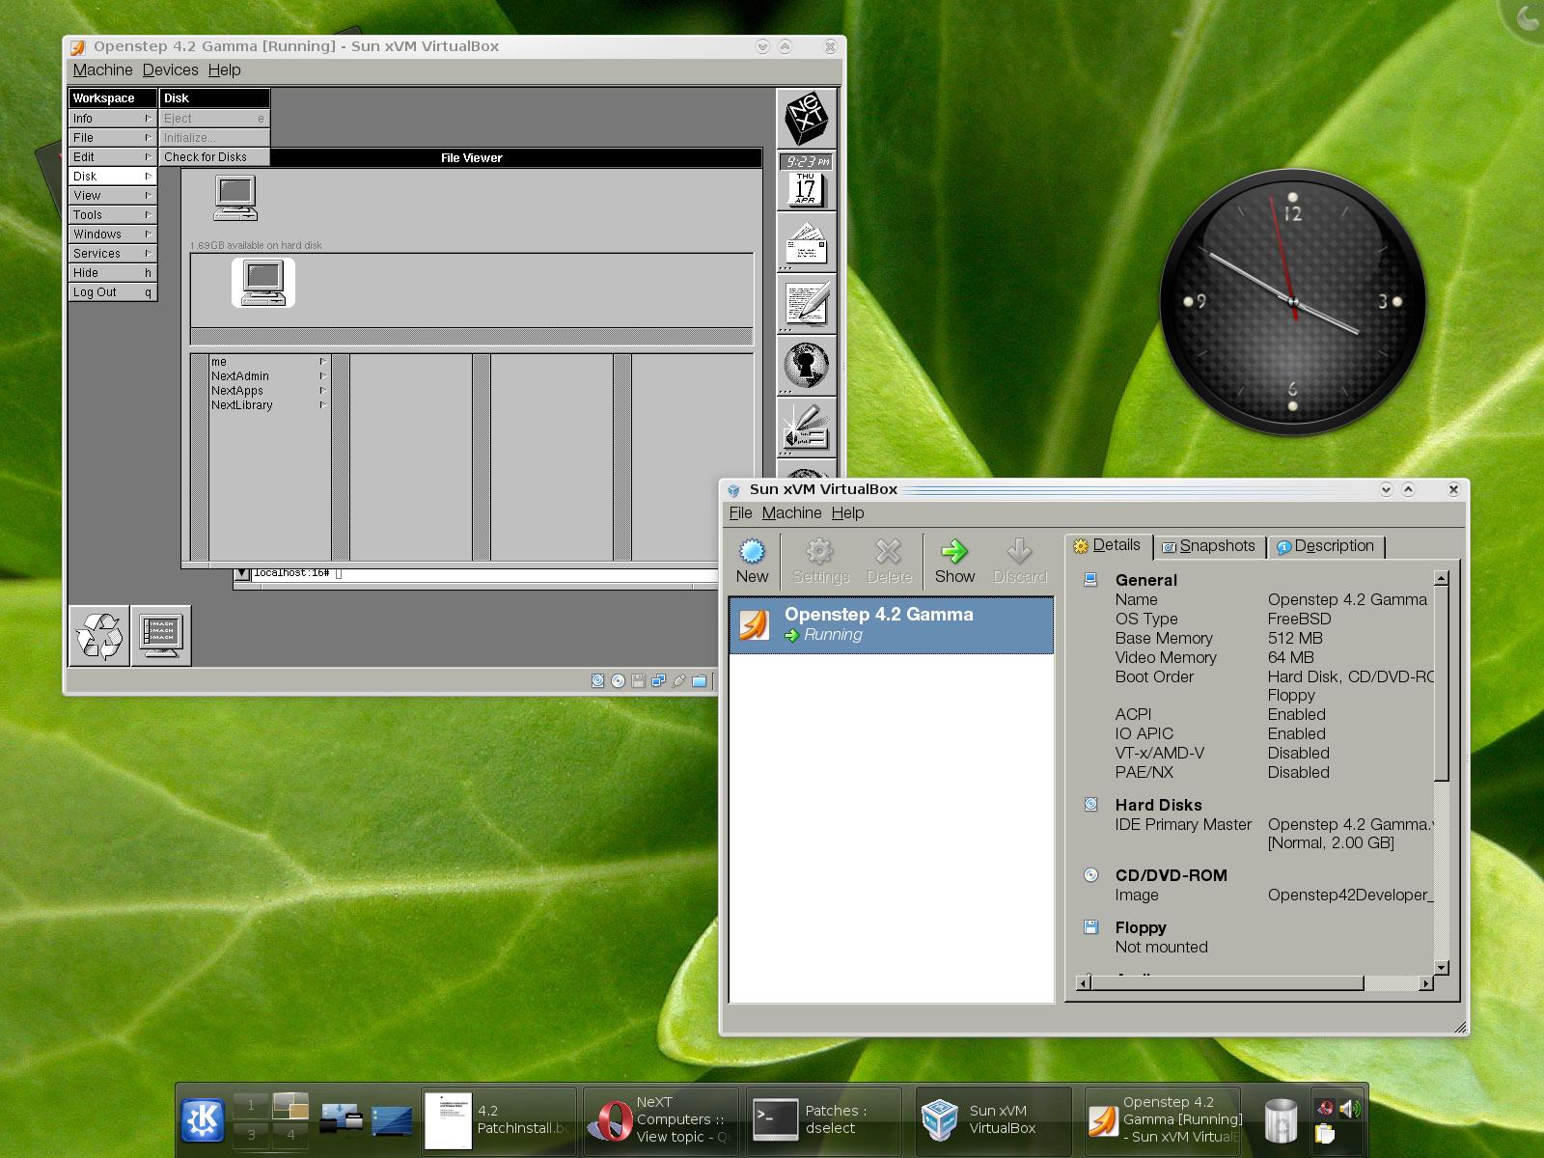Click the CD-ROM status icon in VM window
Screen dimensions: 1544x1158
618,679
